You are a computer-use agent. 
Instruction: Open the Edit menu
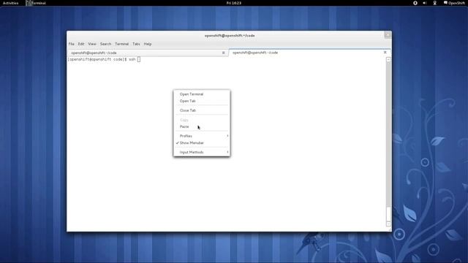[81, 44]
